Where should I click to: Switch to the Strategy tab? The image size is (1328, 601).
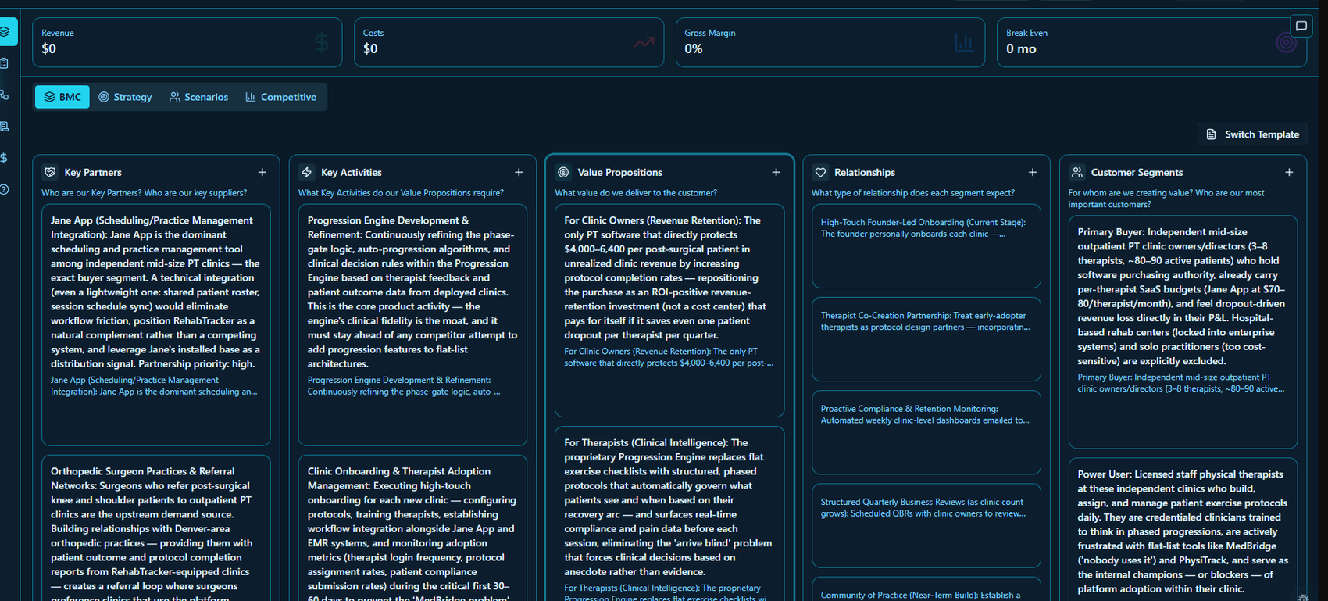pyautogui.click(x=125, y=97)
